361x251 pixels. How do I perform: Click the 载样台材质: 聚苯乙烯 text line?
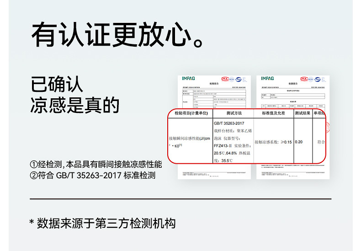click(x=233, y=131)
